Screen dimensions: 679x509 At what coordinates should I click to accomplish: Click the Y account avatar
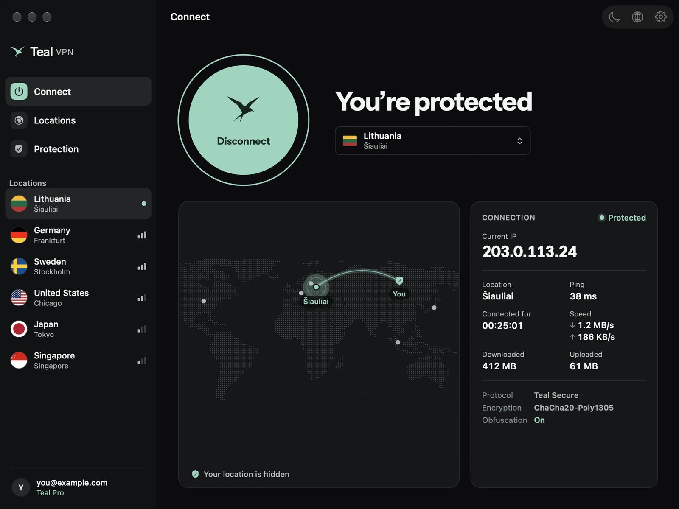click(x=21, y=487)
